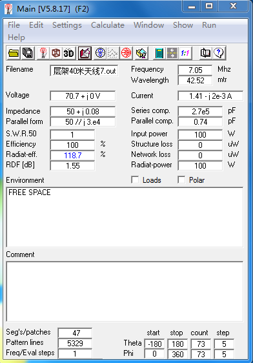Click the Filename field
The image size is (253, 363).
(x=84, y=71)
